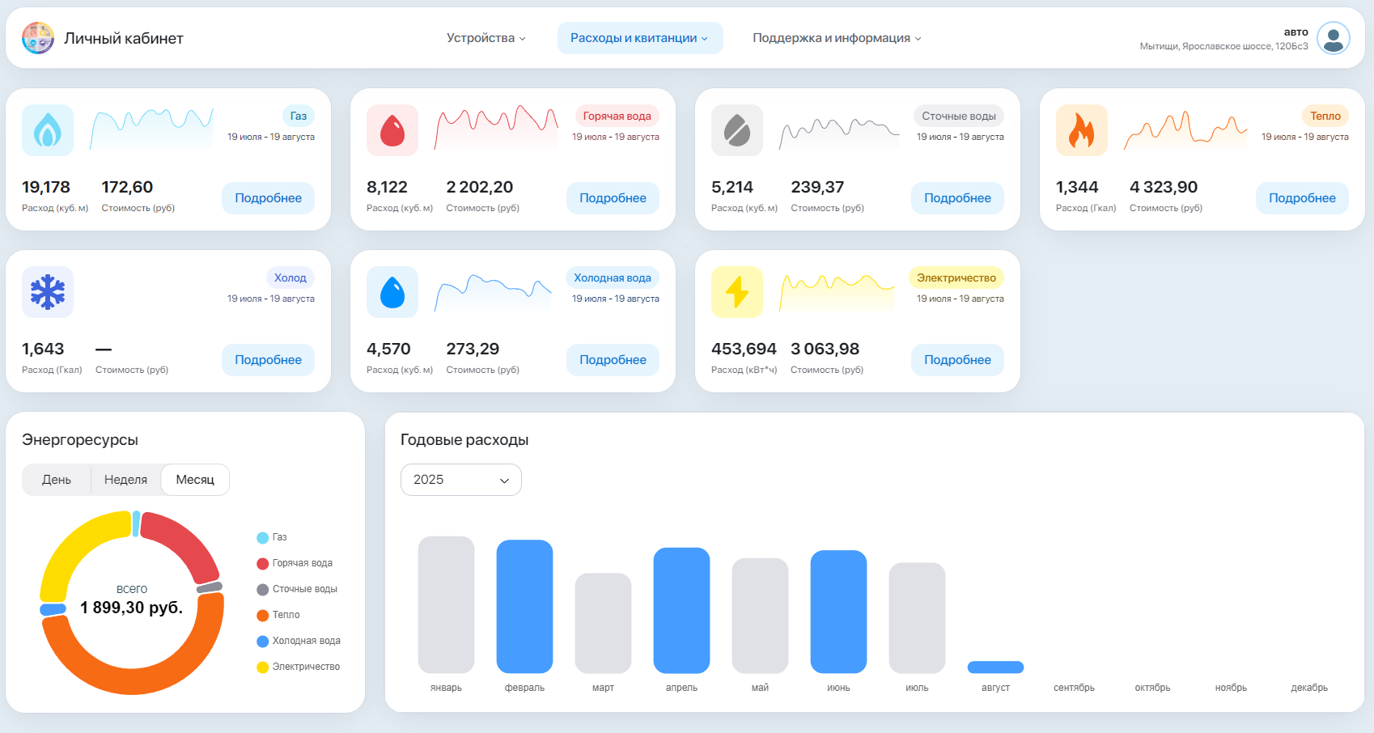Click the lightning icon on Электричество card
The height and width of the screenshot is (733, 1374).
click(x=736, y=292)
